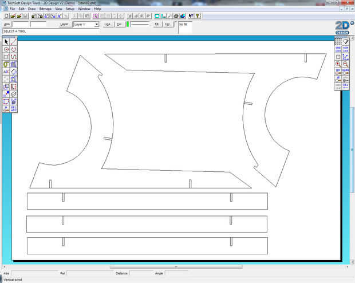This screenshot has height=283, width=355.
Task: Toggle the Step Lock button
Action: pos(345,49)
